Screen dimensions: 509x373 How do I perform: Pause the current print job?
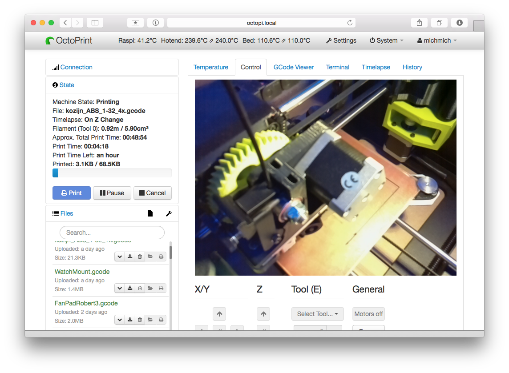[x=112, y=193]
